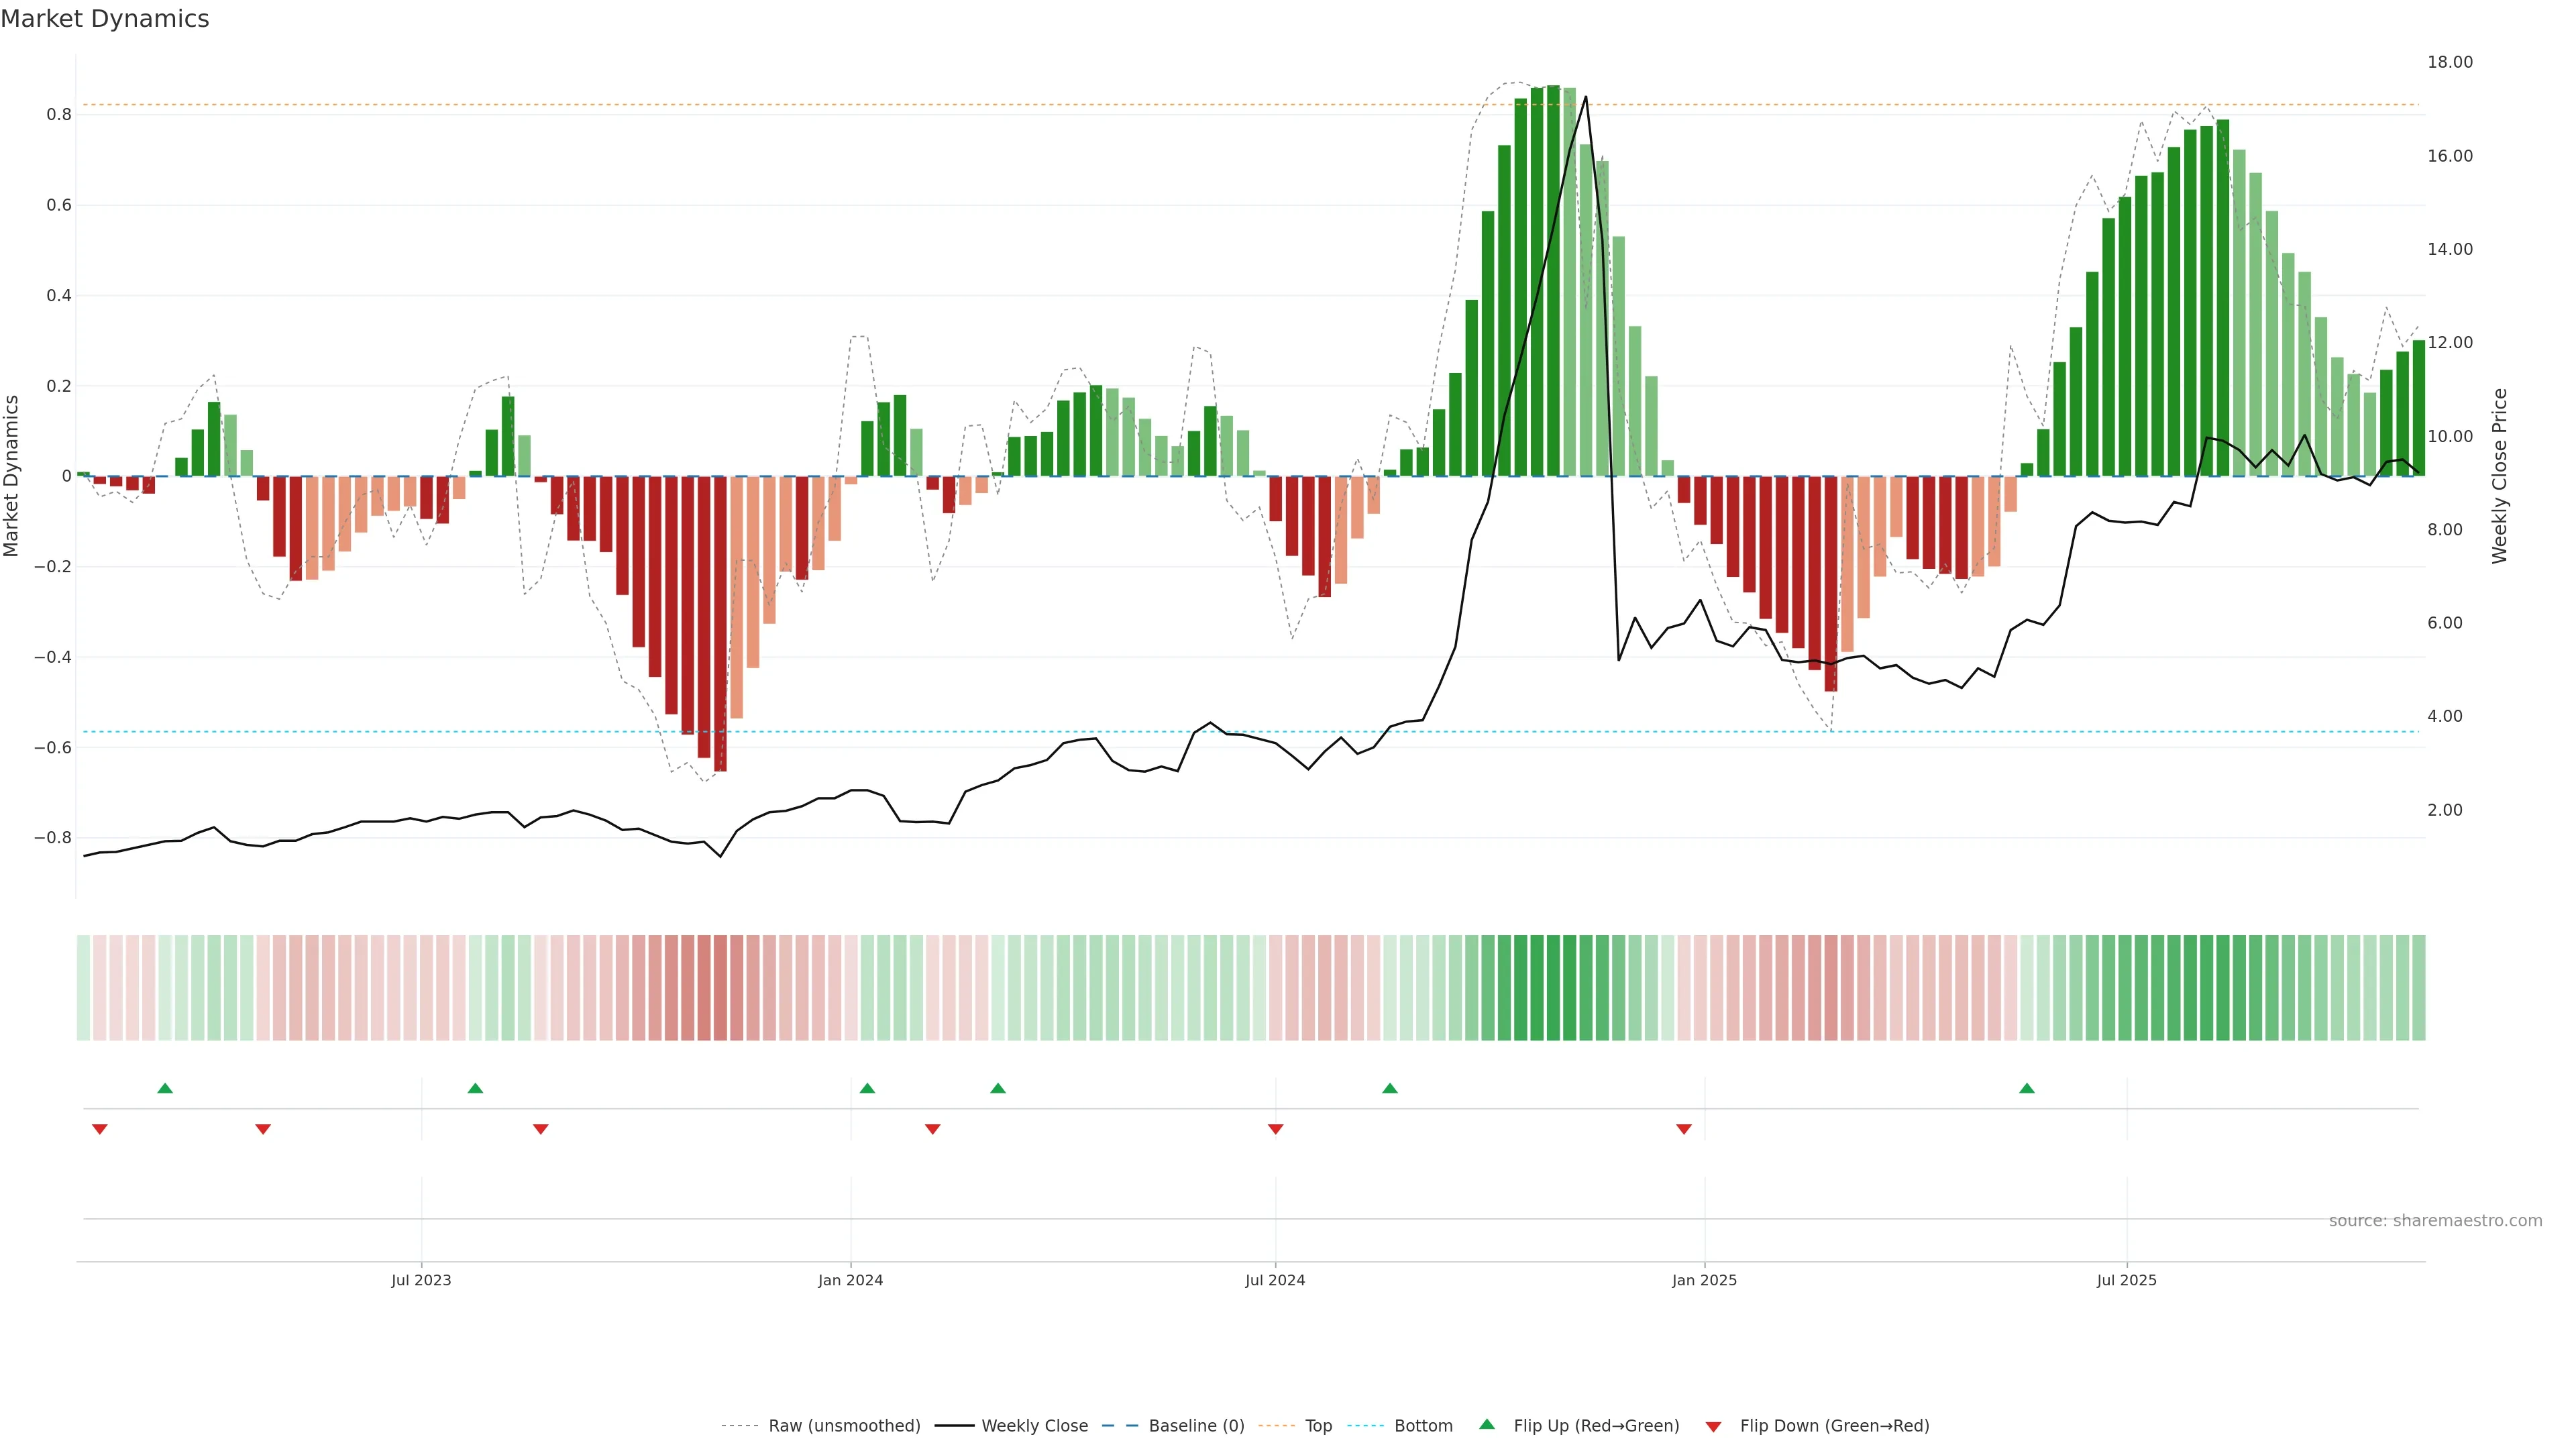Click the red Flip Down triangle in legend
The width and height of the screenshot is (2576, 1449).
pos(1713,1427)
